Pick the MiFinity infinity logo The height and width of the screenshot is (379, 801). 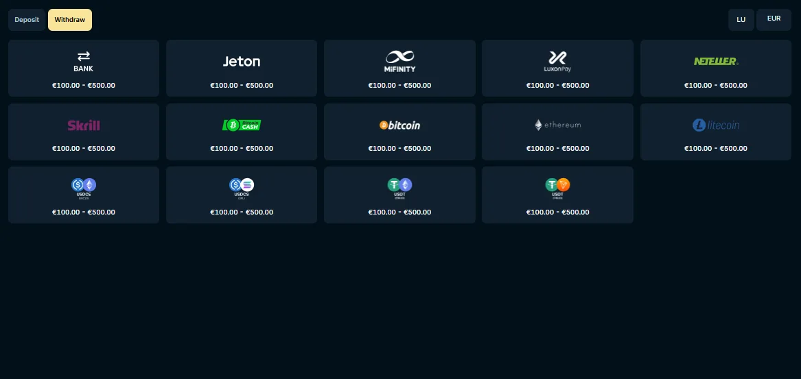click(x=399, y=61)
